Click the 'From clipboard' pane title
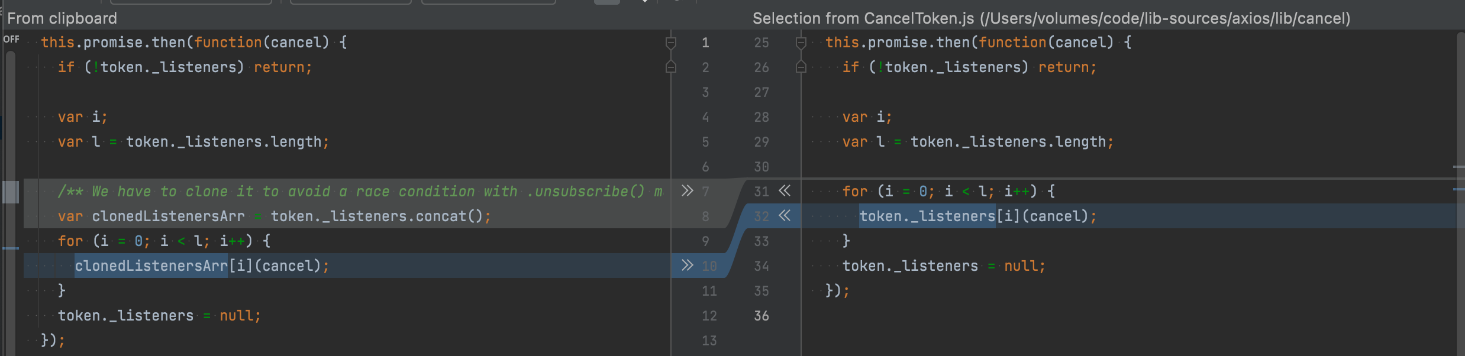The width and height of the screenshot is (1465, 356). pos(62,18)
